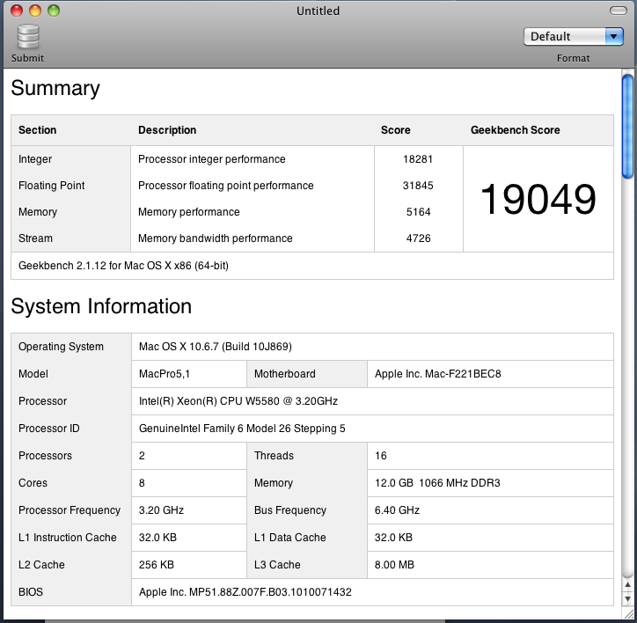Viewport: 637px width, 623px height.
Task: Click the scrollbar down arrow
Action: click(627, 599)
